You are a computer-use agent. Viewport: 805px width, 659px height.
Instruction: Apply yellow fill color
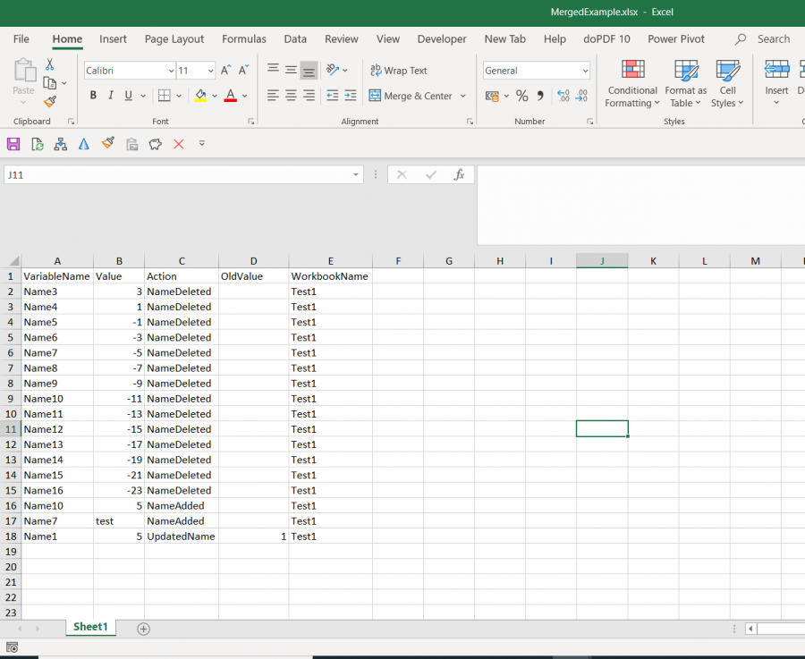coord(200,96)
